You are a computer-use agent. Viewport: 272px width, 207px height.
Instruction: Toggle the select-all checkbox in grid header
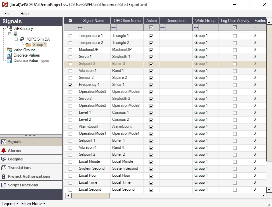[70, 21]
